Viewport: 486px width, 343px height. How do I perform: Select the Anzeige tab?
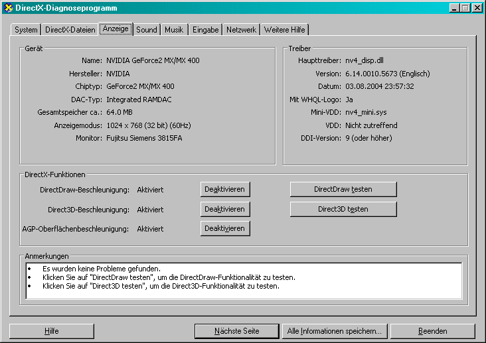pos(116,29)
